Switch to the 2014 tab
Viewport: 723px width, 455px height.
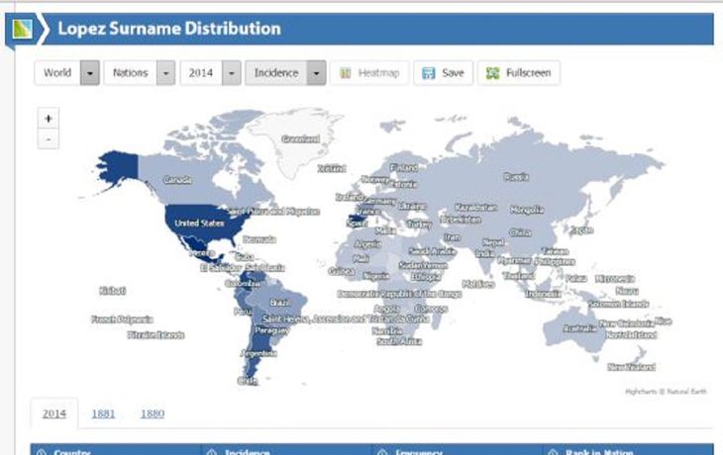tap(53, 413)
